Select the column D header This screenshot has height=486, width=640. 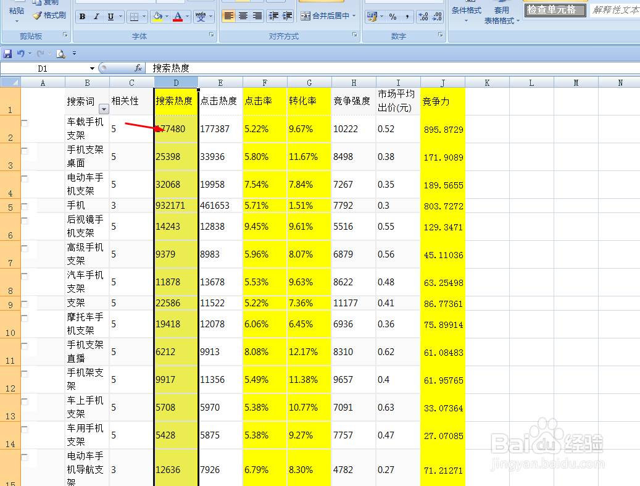(x=176, y=82)
